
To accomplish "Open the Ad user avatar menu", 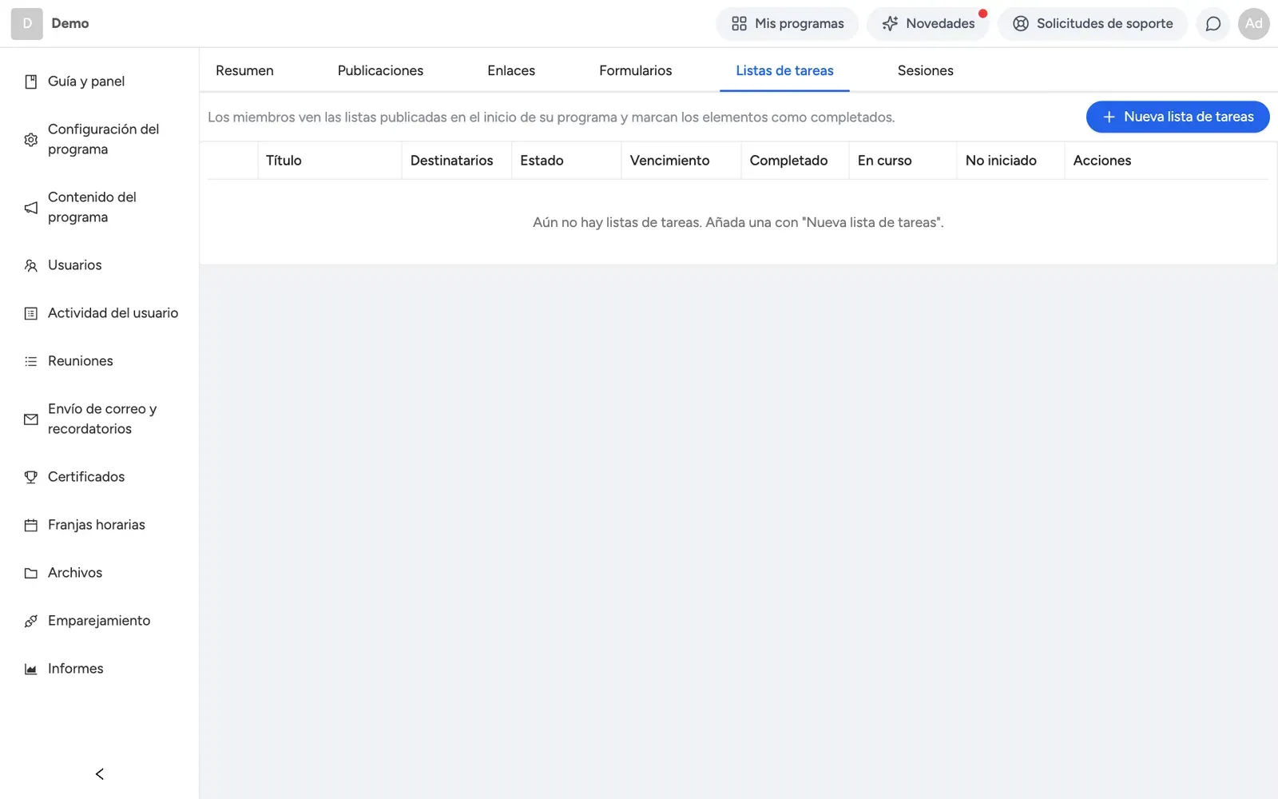I will pos(1253,24).
